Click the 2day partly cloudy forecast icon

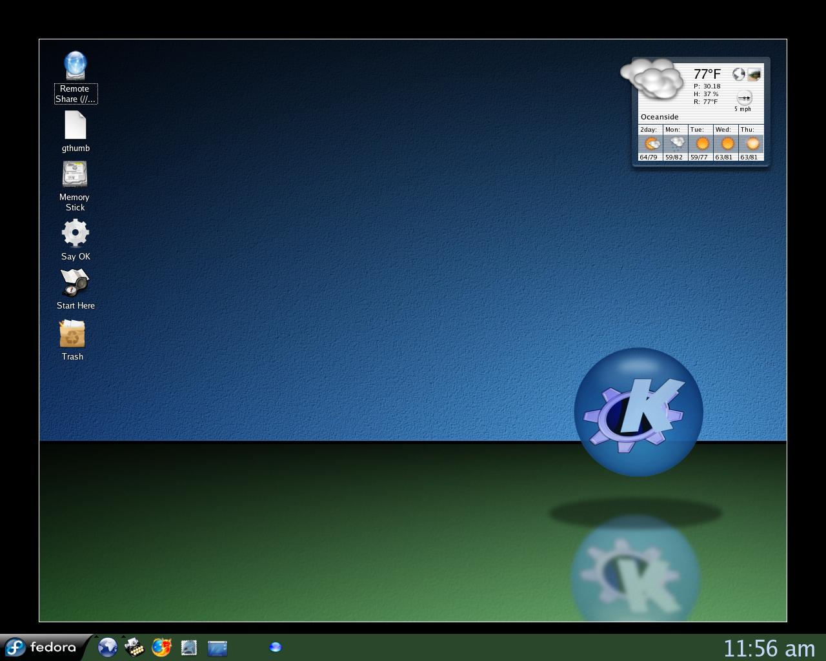(x=652, y=143)
